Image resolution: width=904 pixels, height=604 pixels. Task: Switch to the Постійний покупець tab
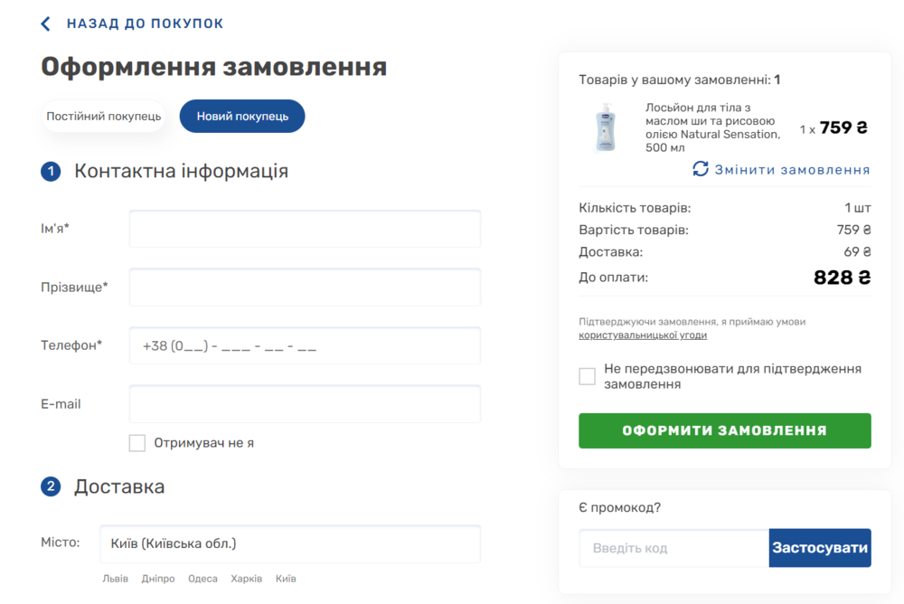click(103, 116)
